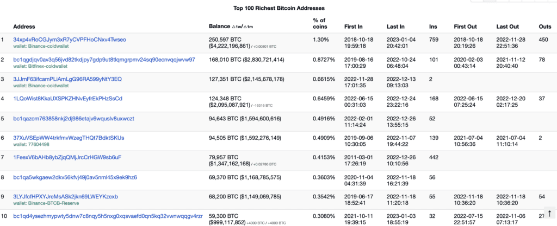This screenshot has width=557, height=226.
Task: Select Last Out date 2022-11-28 22:51:36
Action: click(x=511, y=43)
